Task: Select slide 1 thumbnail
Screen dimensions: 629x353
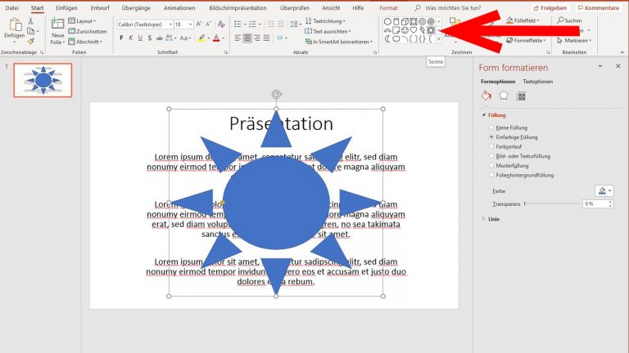Action: pyautogui.click(x=43, y=80)
